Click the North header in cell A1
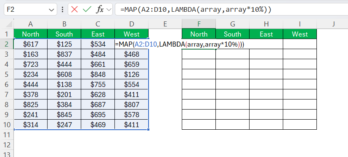The height and width of the screenshot is (157, 348). (x=31, y=34)
